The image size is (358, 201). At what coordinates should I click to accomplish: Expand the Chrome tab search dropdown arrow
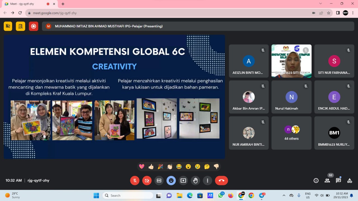click(x=321, y=4)
